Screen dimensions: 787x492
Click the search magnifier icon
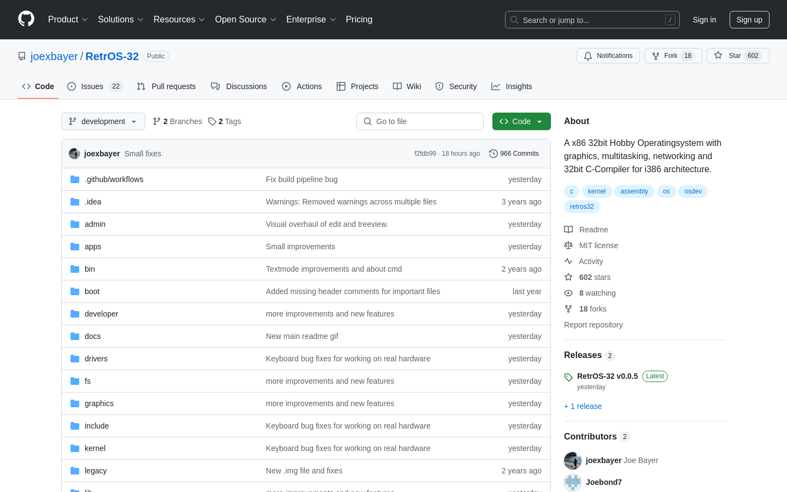[514, 20]
